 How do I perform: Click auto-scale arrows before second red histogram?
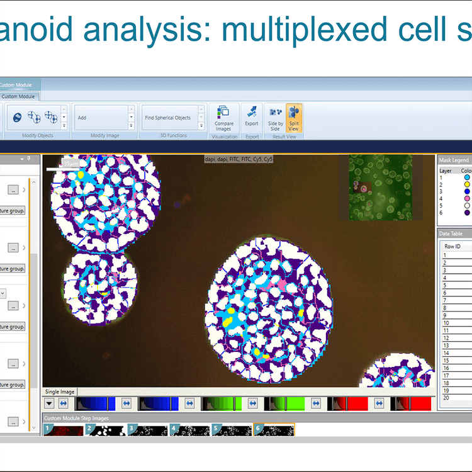[379, 403]
